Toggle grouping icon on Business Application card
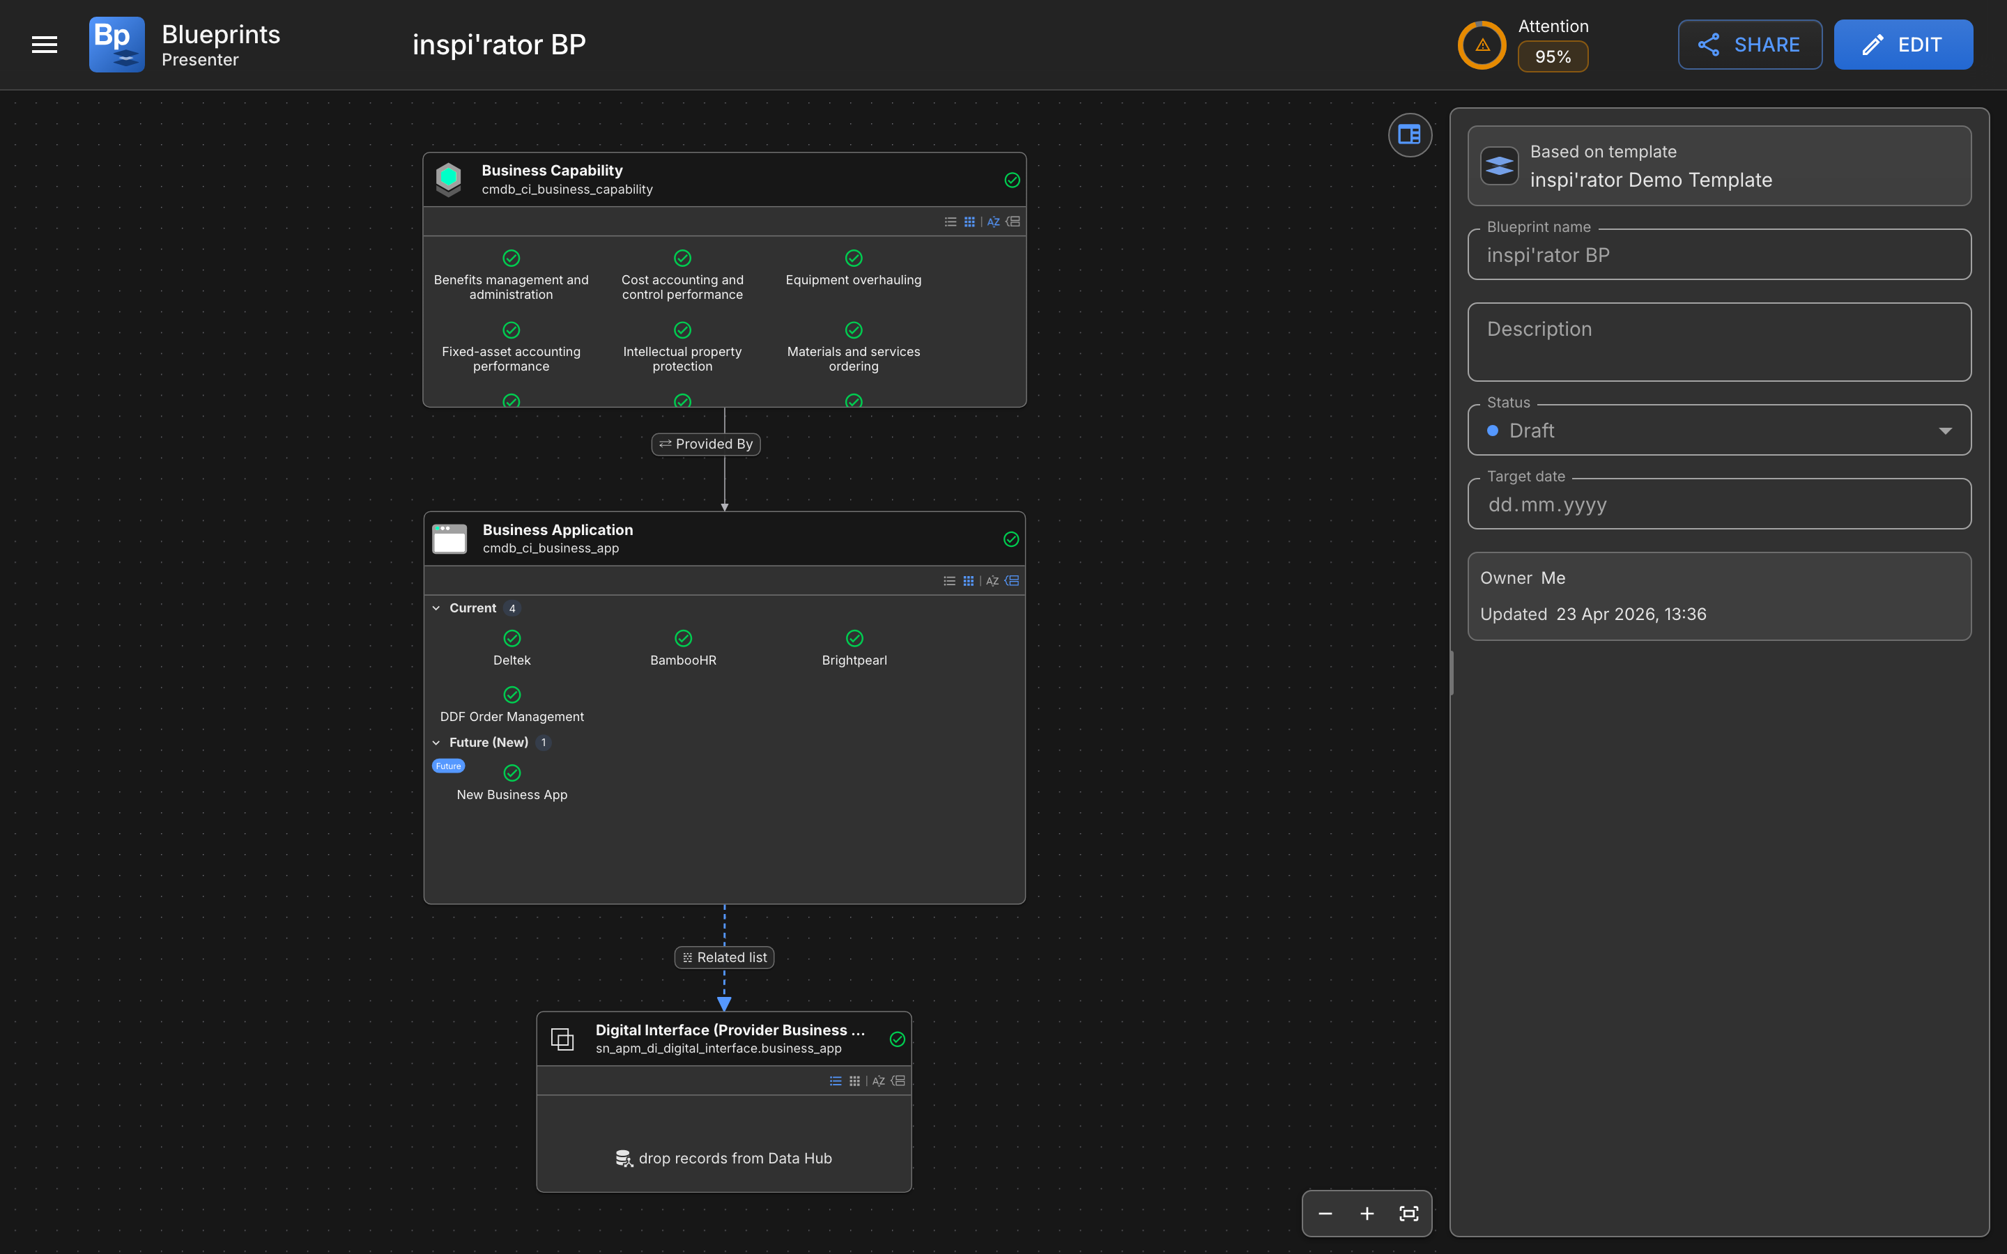The height and width of the screenshot is (1254, 2007). point(1012,580)
